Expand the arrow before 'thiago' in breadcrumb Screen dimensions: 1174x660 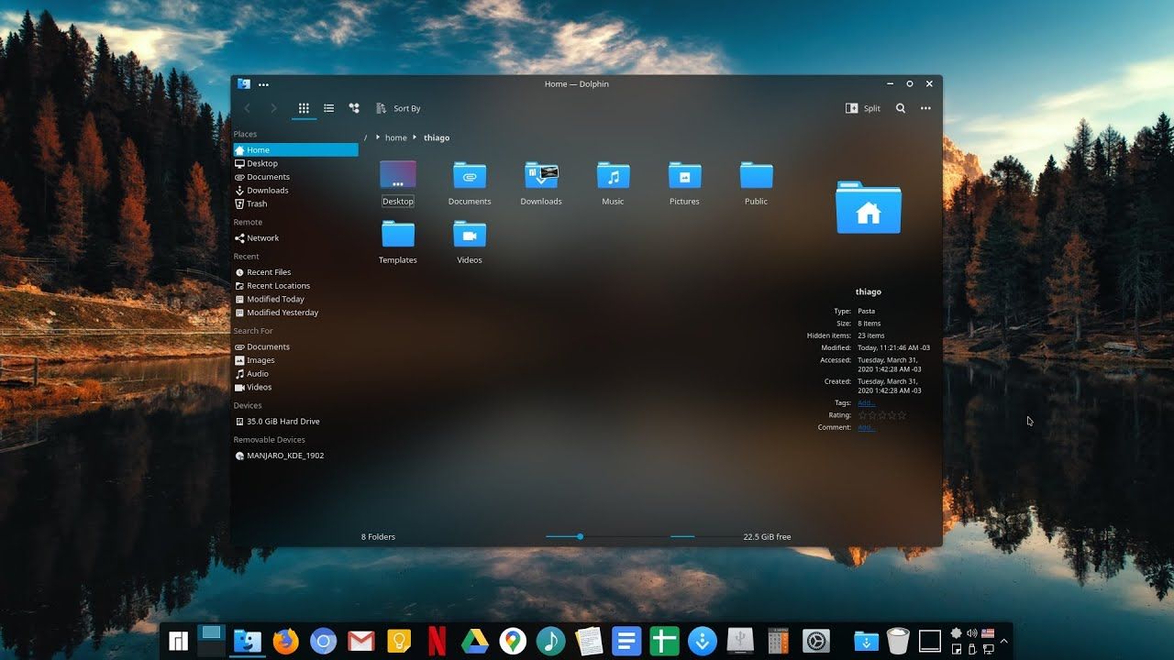[415, 137]
